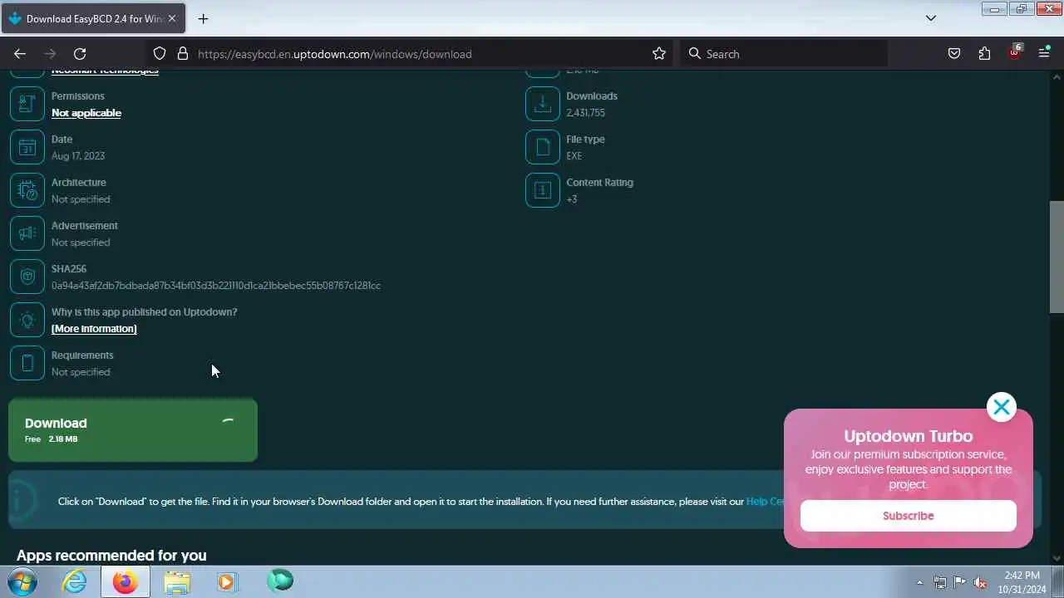The image size is (1064, 598).
Task: Click the lightbulb icon beside Why published
Action: coord(27,320)
